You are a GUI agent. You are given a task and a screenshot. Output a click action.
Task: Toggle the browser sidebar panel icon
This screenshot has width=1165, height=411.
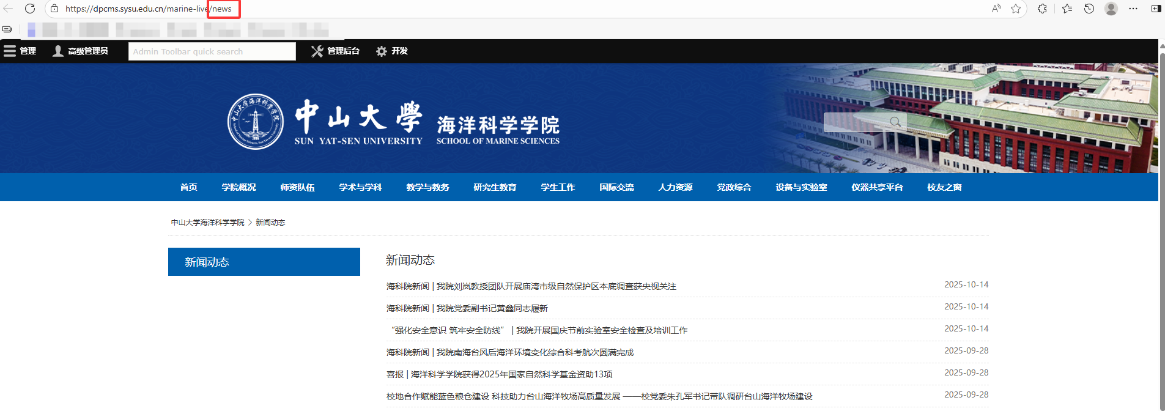pos(1156,9)
